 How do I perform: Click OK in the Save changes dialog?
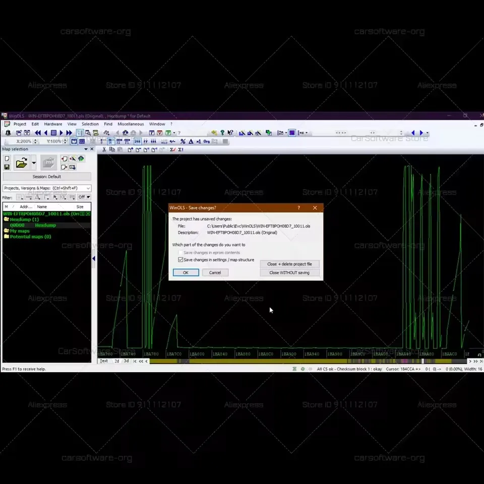[x=186, y=272]
